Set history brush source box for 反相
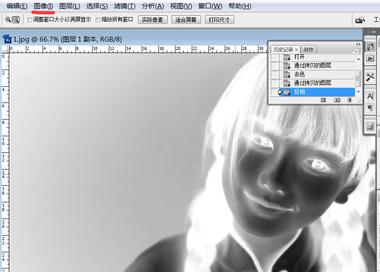This screenshot has width=380, height=272. point(274,92)
